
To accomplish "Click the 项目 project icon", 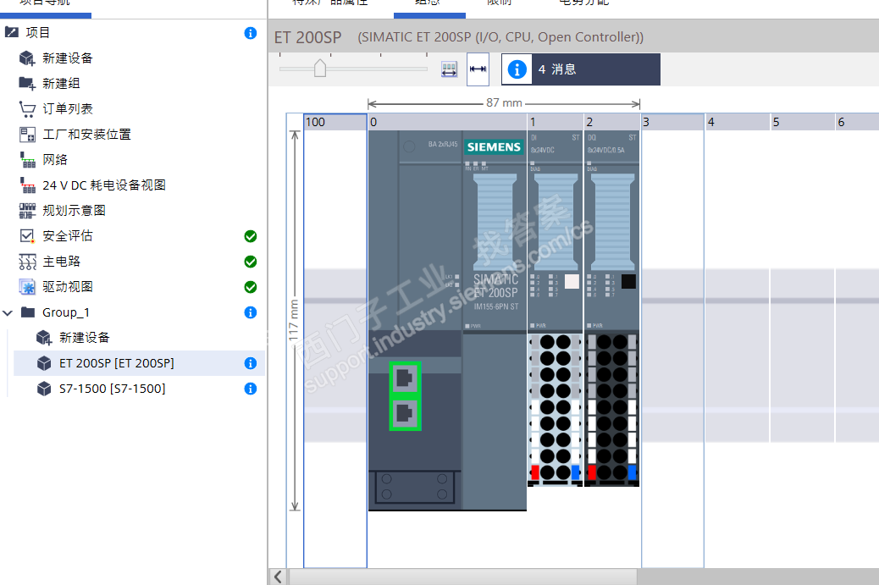I will 11,32.
